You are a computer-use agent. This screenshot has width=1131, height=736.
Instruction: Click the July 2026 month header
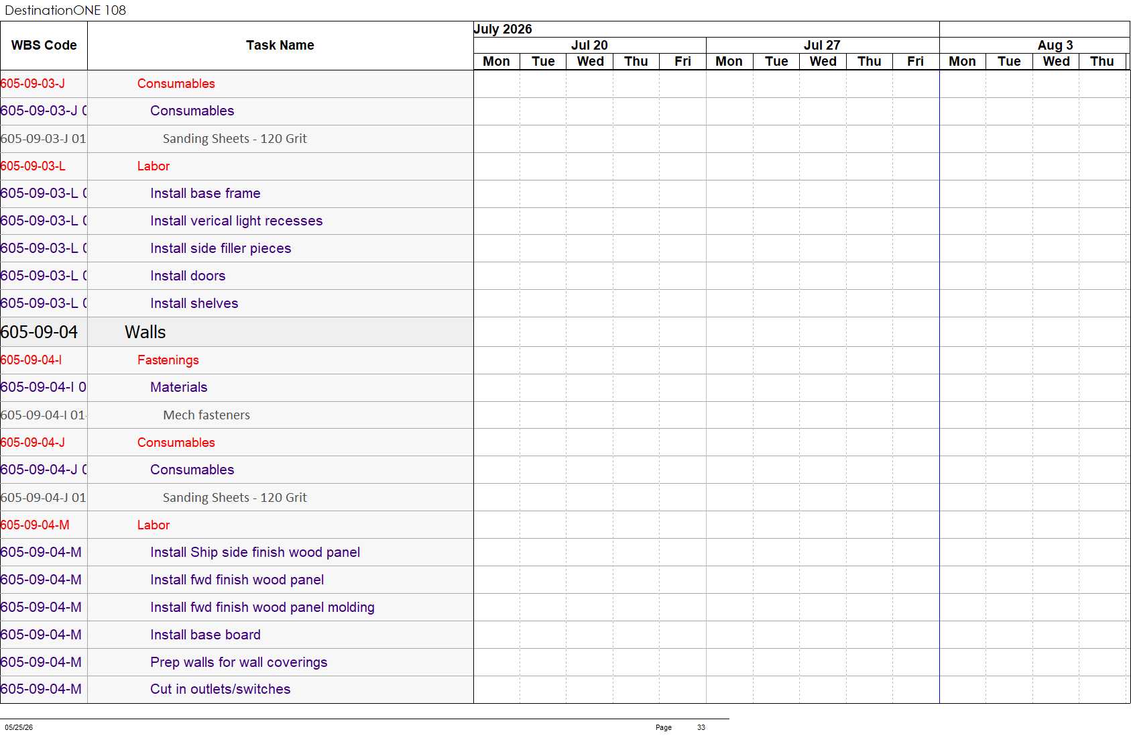click(503, 29)
